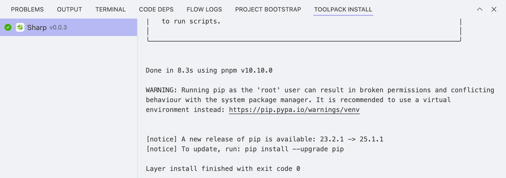Go to the CODE DEPS tab

tap(156, 9)
